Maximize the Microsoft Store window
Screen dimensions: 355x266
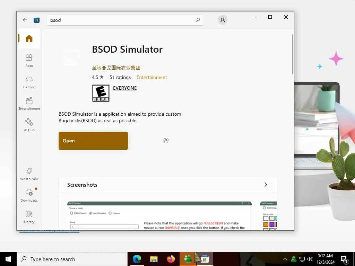[x=270, y=17]
